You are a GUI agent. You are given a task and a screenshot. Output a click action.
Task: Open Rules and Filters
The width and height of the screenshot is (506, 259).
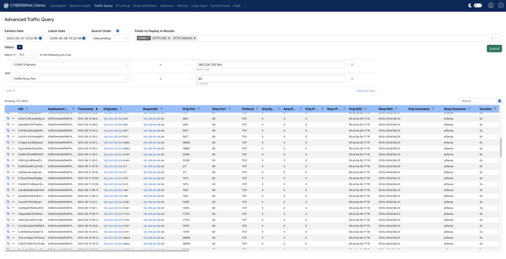pos(145,6)
